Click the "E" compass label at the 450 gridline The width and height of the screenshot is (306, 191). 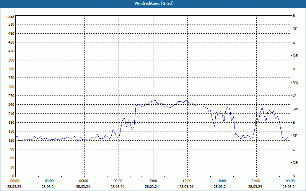click(294, 42)
